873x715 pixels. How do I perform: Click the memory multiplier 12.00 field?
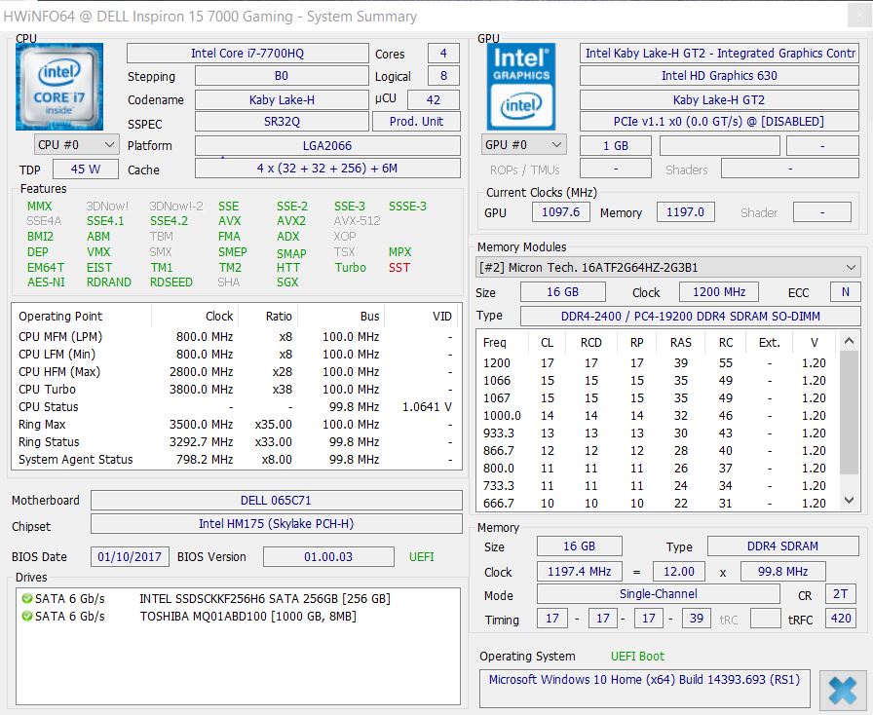pos(679,572)
